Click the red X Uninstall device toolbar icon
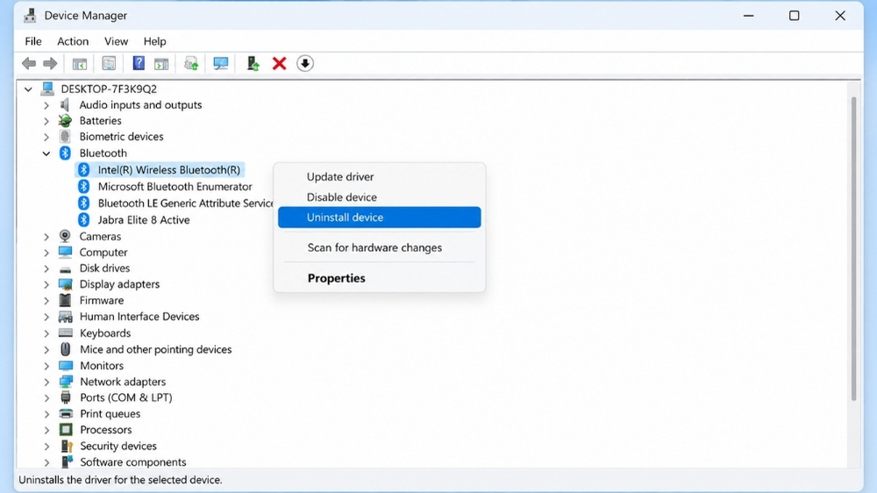Viewport: 877px width, 493px height. point(279,64)
